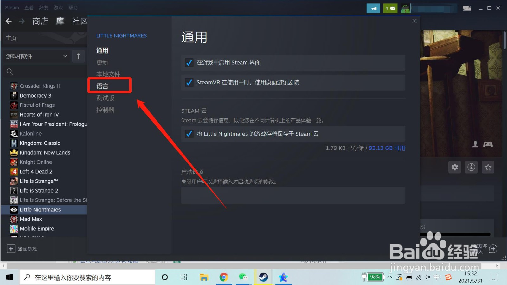Screen dimensions: 507x285
Task: Select the 本地文件 tab
Action: pyautogui.click(x=108, y=74)
